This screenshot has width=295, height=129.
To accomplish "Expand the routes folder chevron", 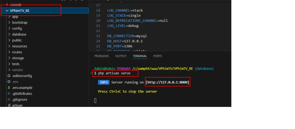I will (x=9, y=52).
